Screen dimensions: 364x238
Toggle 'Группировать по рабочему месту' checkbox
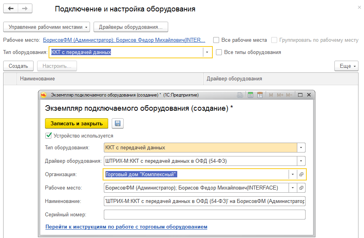click(x=274, y=40)
